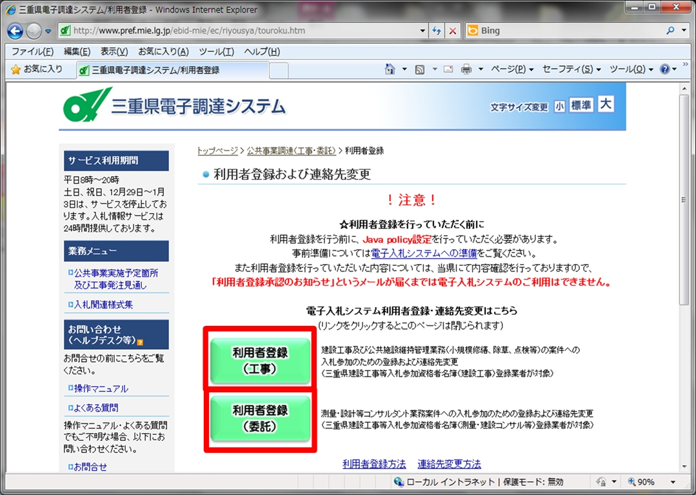Expand the Home button dropdown arrow

click(404, 69)
